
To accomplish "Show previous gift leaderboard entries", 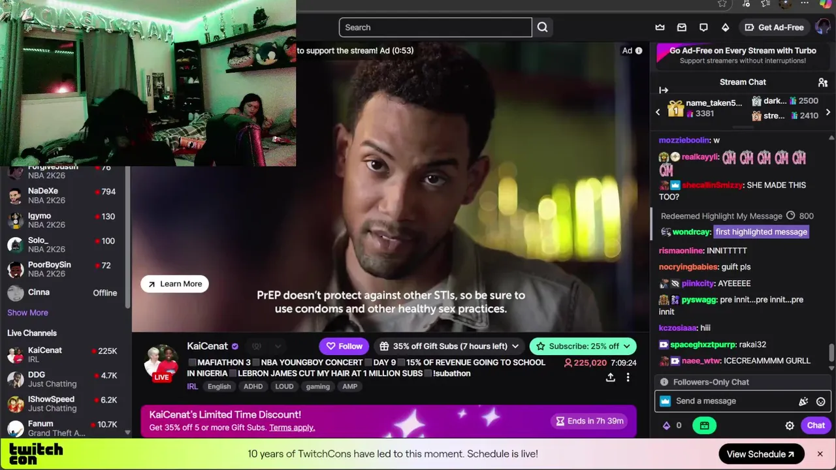I will tap(658, 112).
